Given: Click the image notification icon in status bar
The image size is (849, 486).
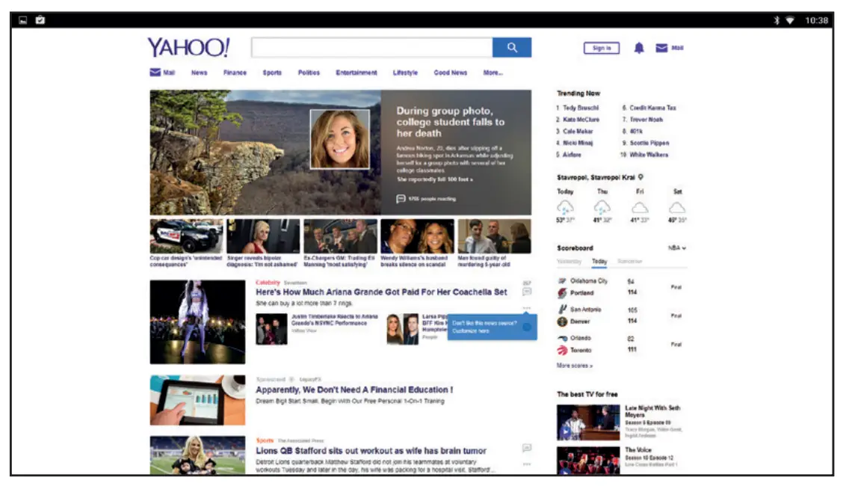Looking at the screenshot, I should pyautogui.click(x=22, y=20).
